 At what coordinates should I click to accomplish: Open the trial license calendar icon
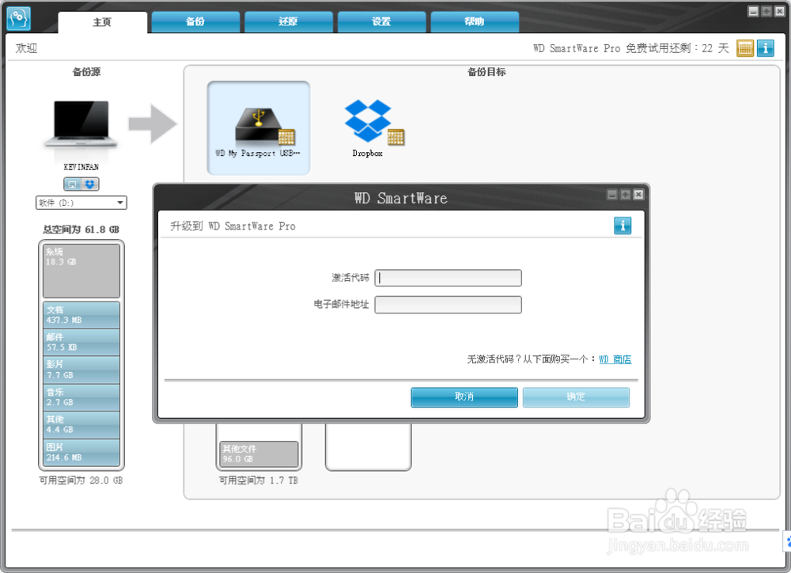(x=744, y=48)
